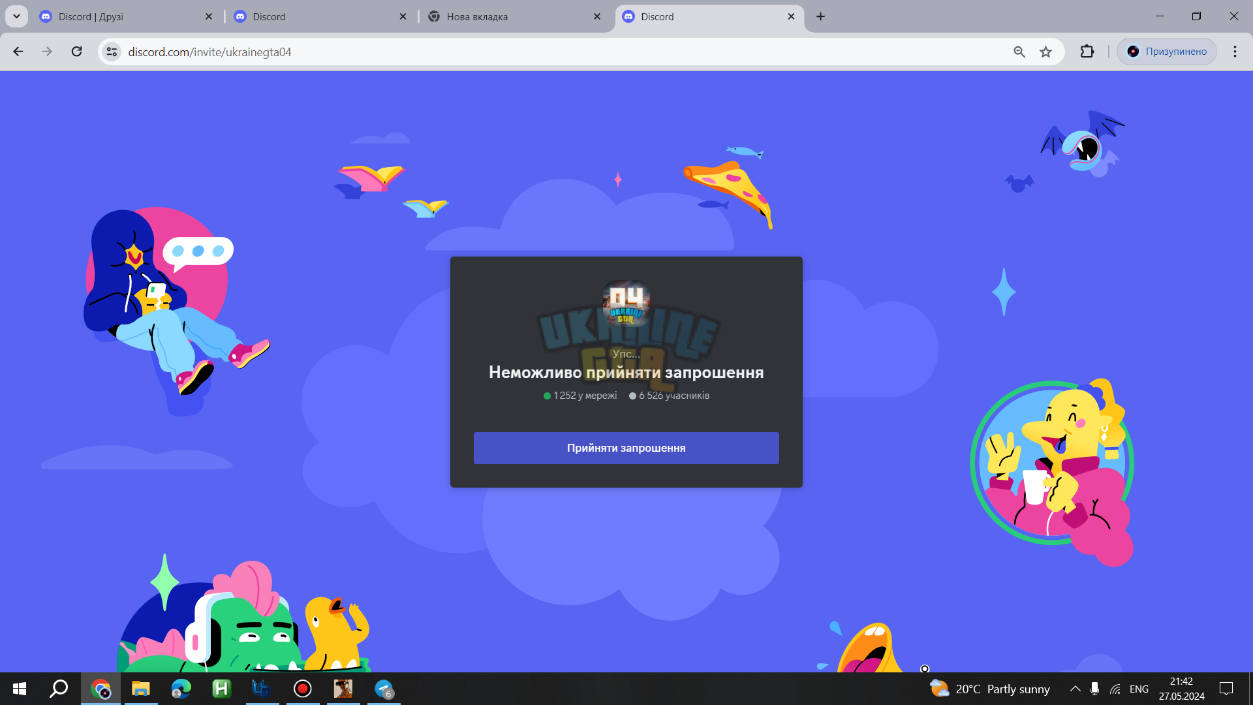1253x705 pixels.
Task: Switch to the second Discord tab
Action: 320,17
